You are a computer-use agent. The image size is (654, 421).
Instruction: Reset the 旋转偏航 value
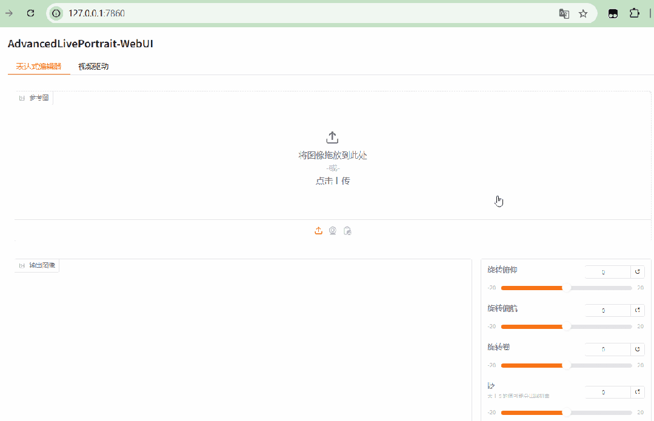tap(637, 310)
